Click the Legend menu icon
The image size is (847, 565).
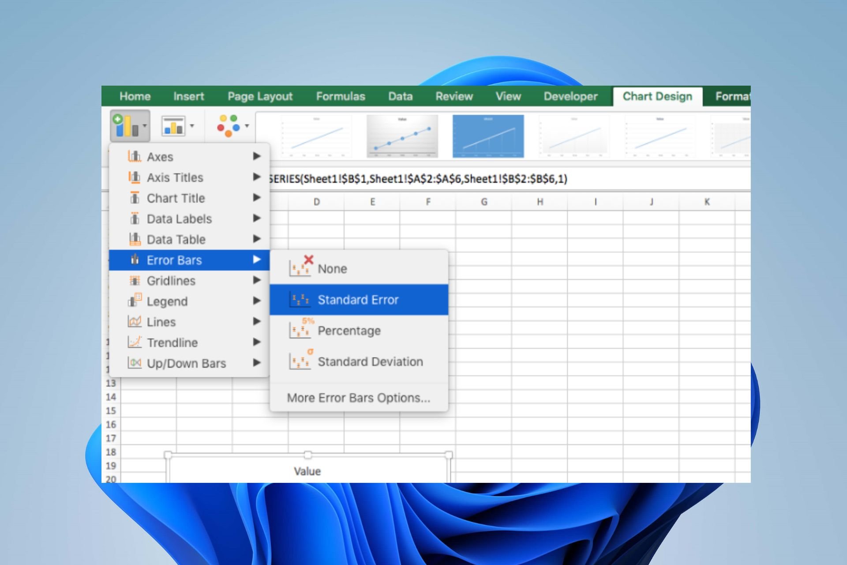tap(135, 301)
